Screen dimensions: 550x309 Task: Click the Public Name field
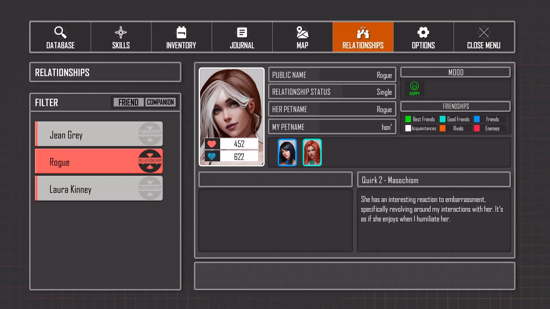pos(332,75)
